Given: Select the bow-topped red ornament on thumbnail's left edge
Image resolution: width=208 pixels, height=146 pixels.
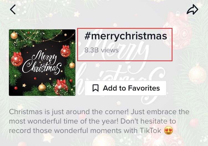Looking at the screenshot, I should 17,59.
